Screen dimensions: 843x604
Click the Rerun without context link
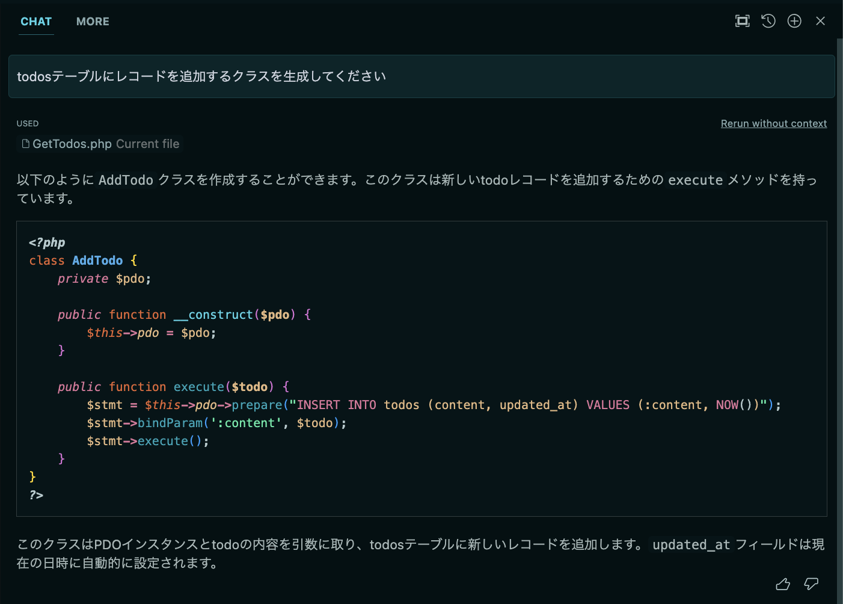[773, 123]
